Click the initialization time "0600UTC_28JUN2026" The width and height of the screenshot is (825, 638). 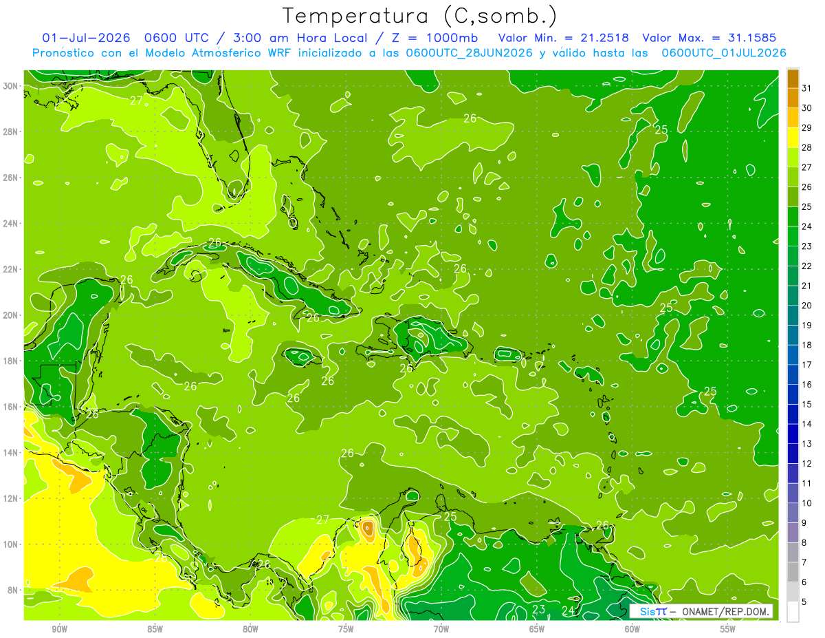pos(469,53)
